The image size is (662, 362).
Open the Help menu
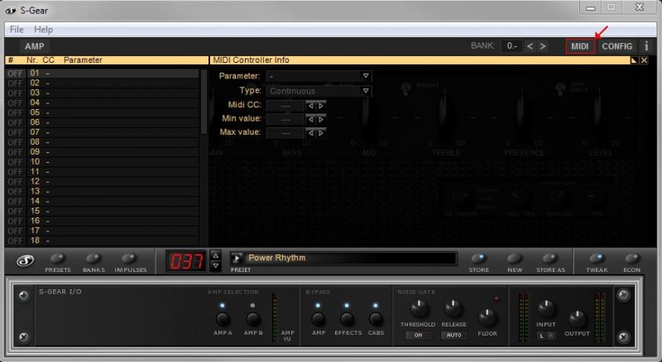[x=43, y=30]
